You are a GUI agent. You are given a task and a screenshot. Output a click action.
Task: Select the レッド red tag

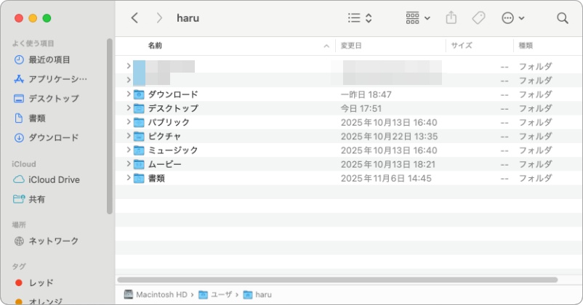[x=41, y=282]
